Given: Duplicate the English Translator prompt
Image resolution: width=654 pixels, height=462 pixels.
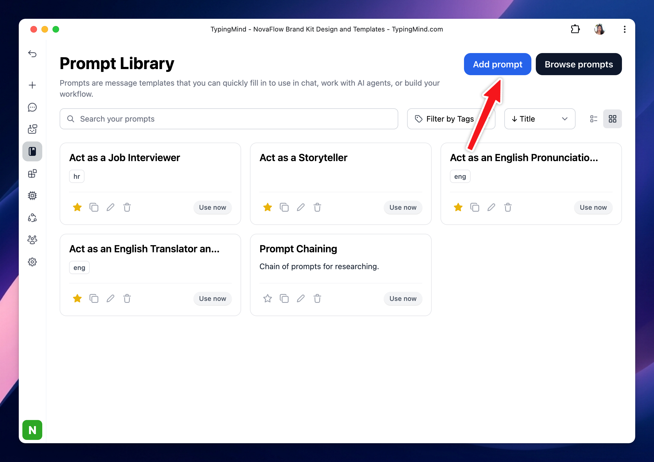Looking at the screenshot, I should tap(94, 298).
